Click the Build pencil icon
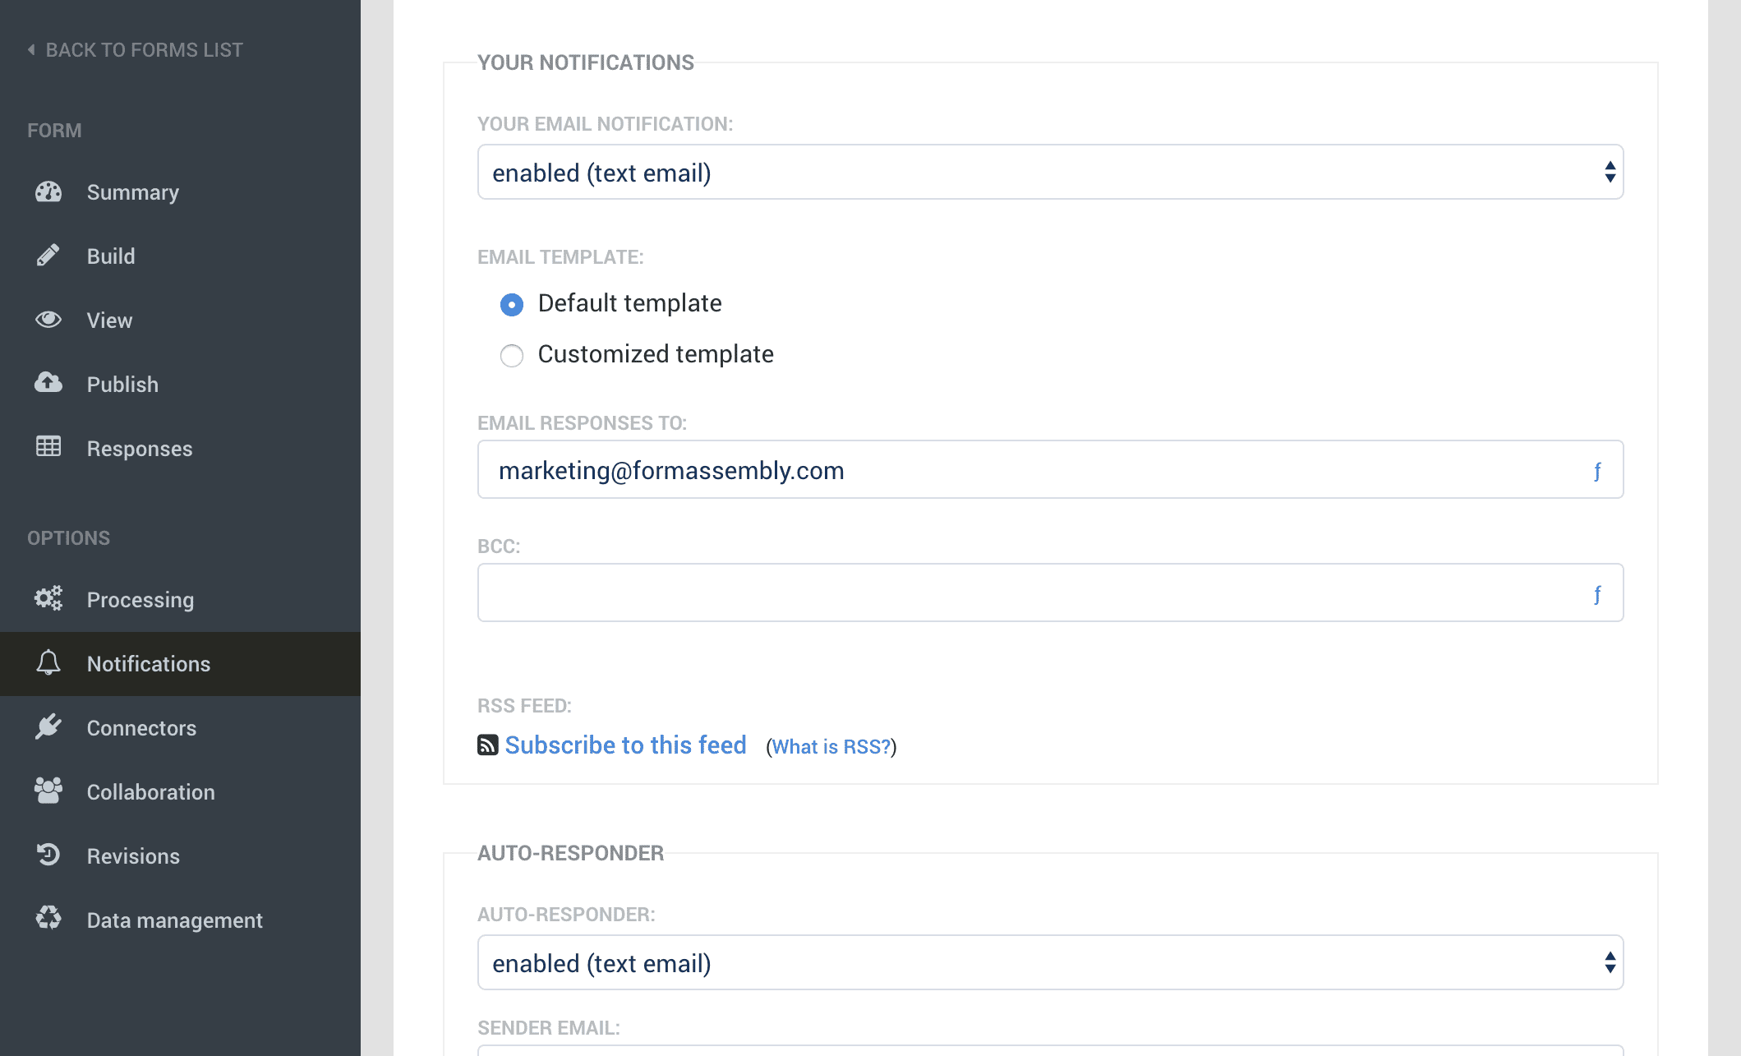Screen dimensions: 1741x1056 (x=48, y=256)
